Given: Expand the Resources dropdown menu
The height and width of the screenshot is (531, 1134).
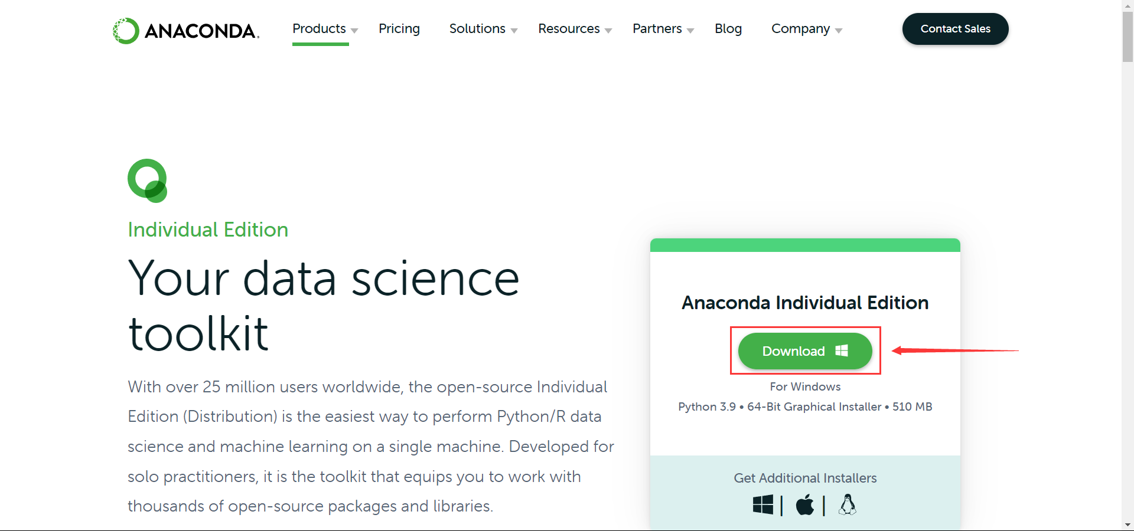Looking at the screenshot, I should (x=574, y=29).
